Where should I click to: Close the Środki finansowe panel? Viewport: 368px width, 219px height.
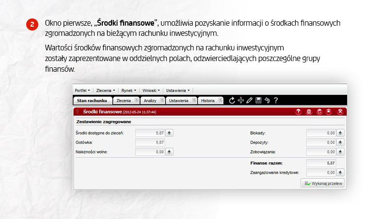tap(340, 111)
